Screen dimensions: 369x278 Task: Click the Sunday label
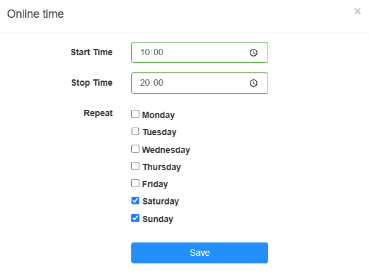pyautogui.click(x=158, y=219)
